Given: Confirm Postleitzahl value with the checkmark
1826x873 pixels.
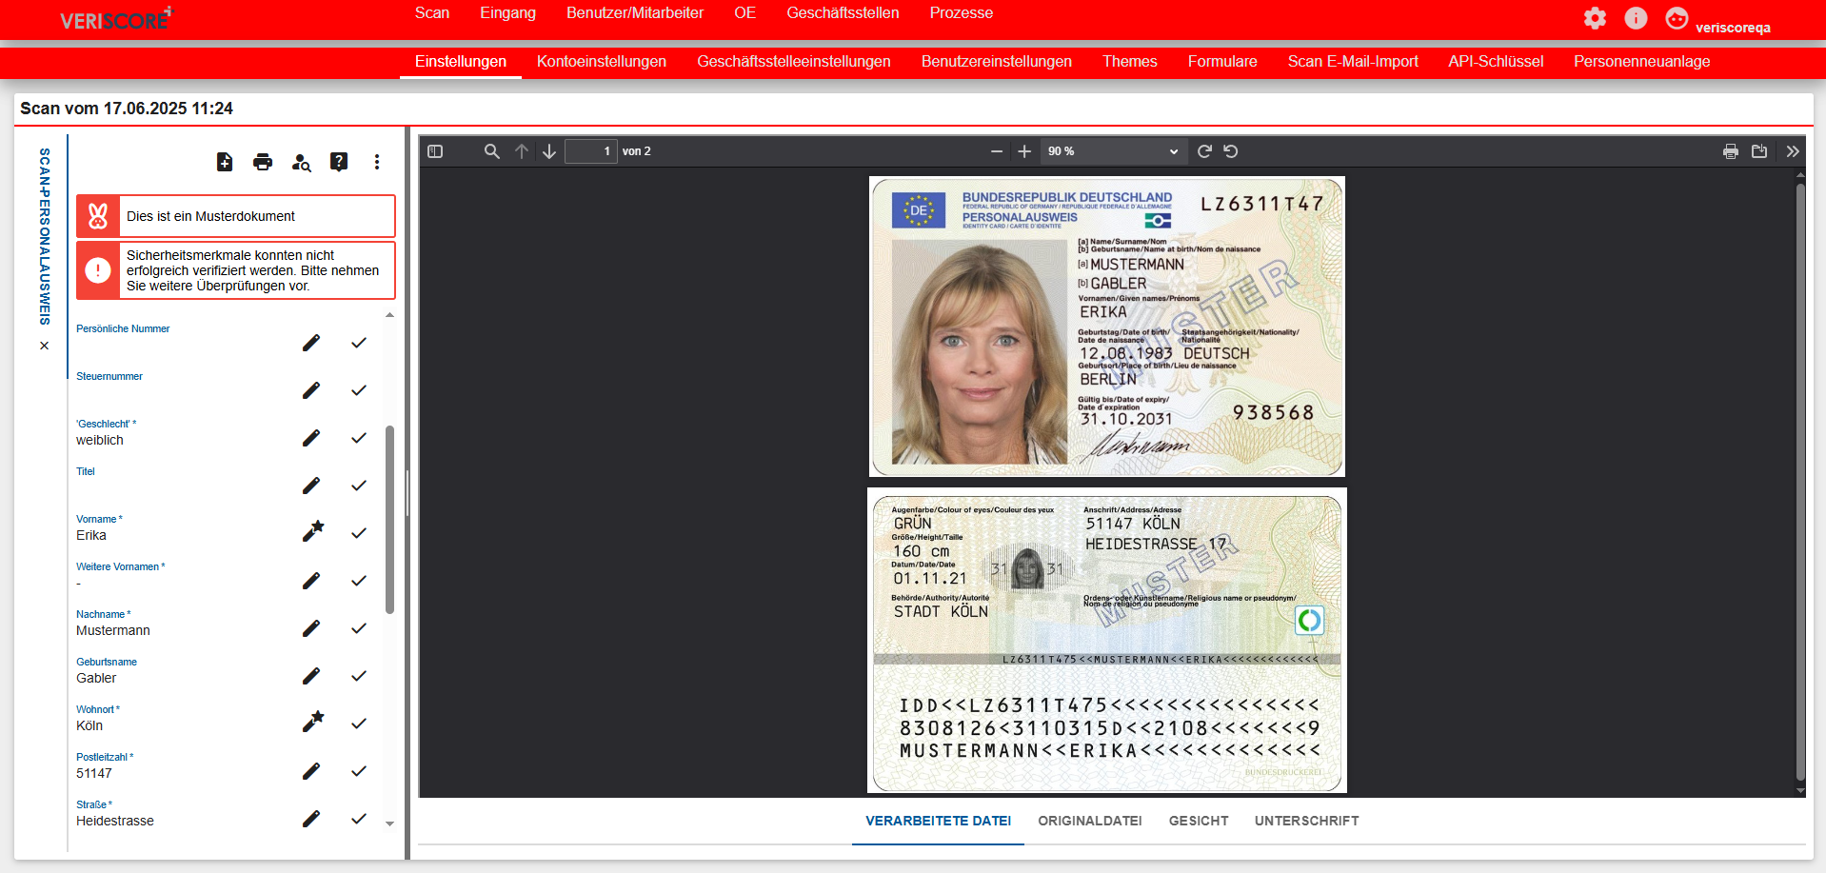Looking at the screenshot, I should (x=359, y=771).
